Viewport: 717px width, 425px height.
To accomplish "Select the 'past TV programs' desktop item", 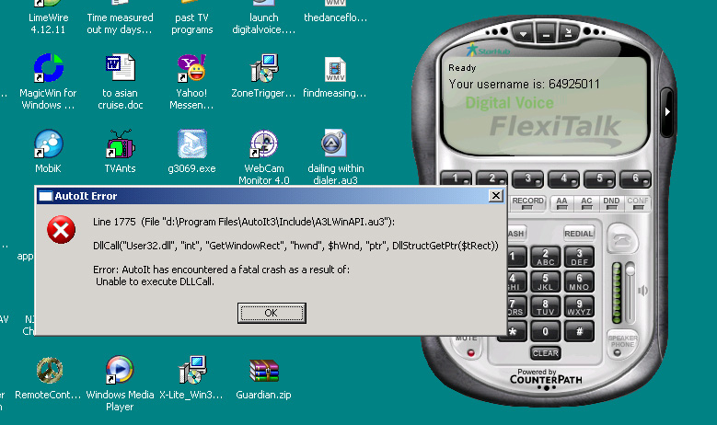I will (191, 18).
